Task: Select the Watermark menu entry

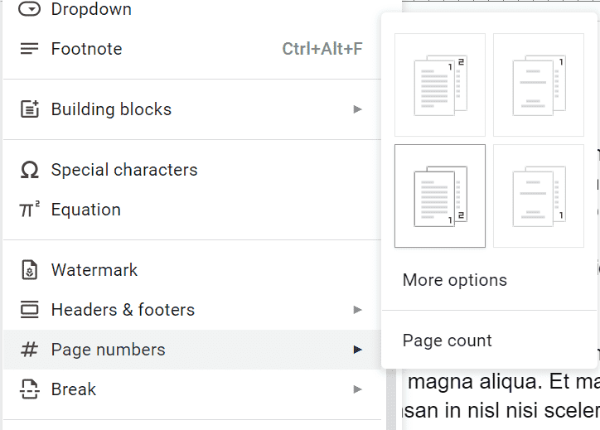Action: [x=94, y=270]
